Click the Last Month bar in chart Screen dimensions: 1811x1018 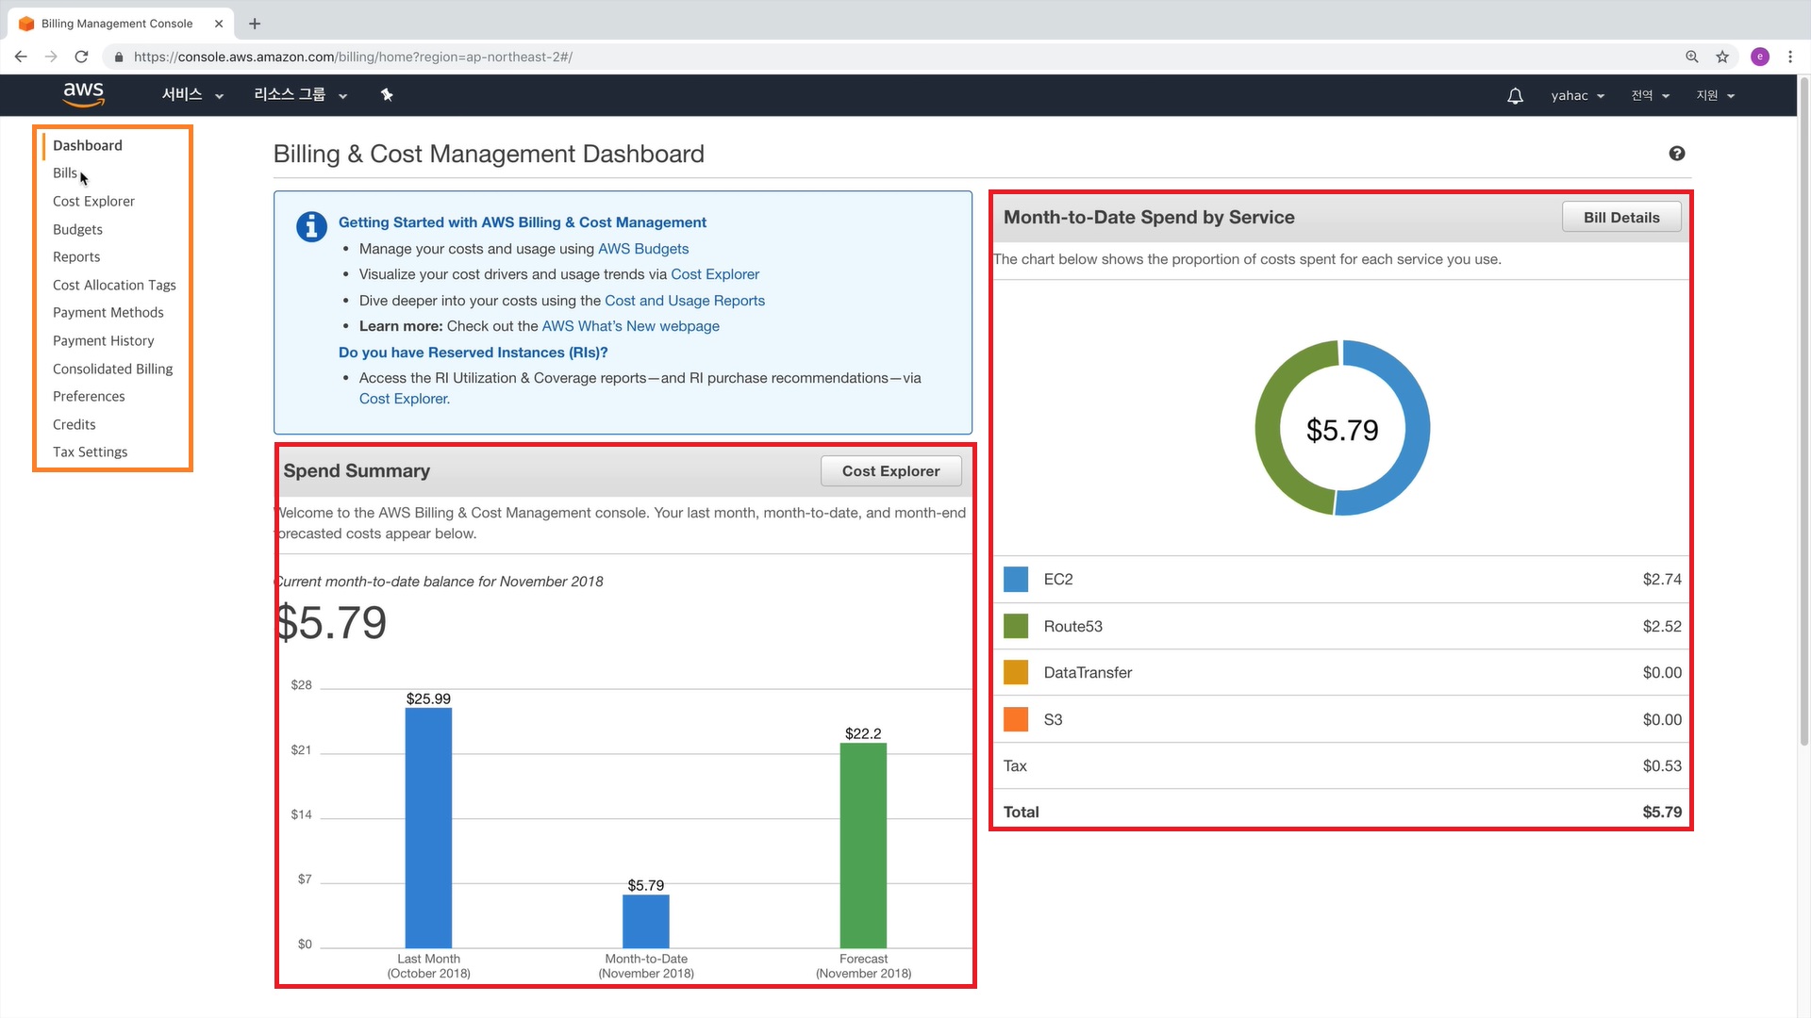(428, 828)
